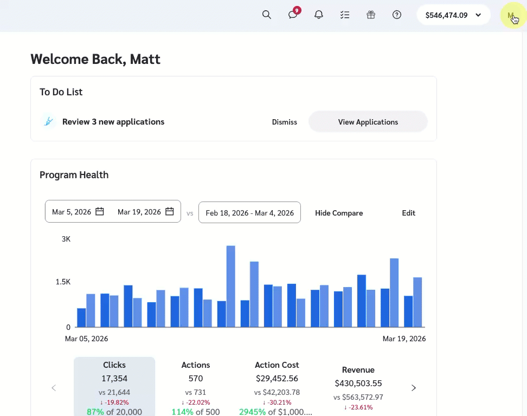Dismiss the applications to-do item

[x=284, y=122]
